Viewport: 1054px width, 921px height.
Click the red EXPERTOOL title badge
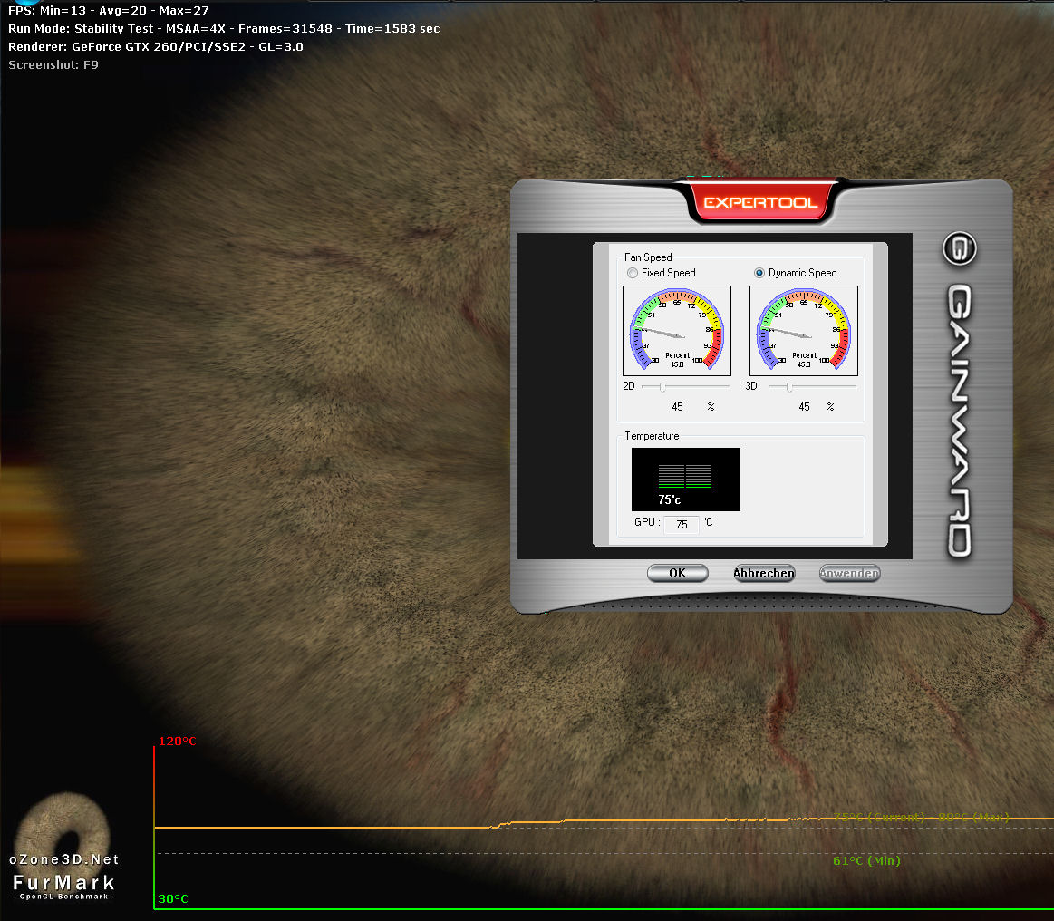coord(761,201)
